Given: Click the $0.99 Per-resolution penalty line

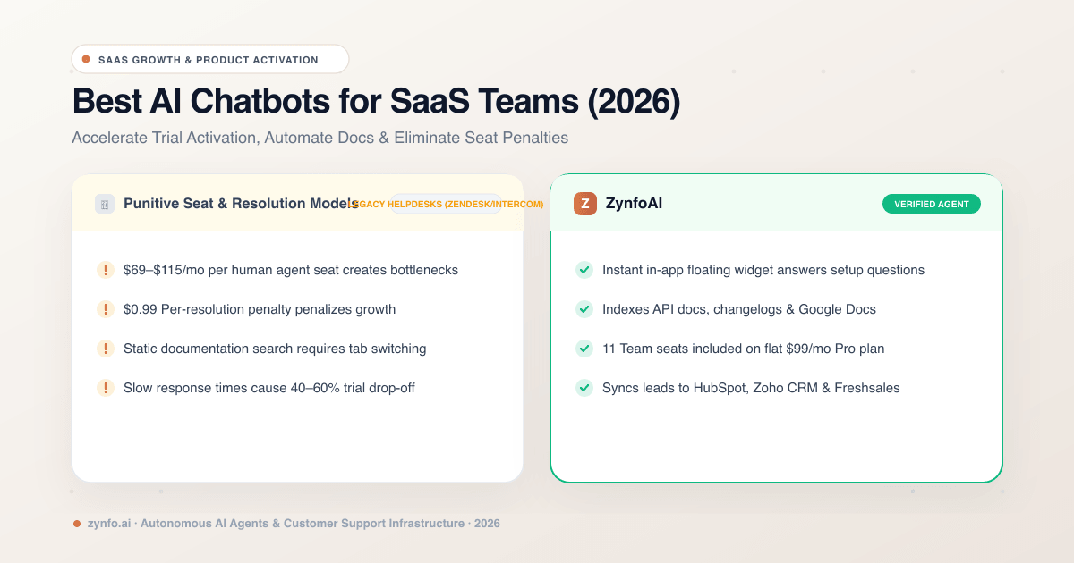Looking at the screenshot, I should pos(260,309).
